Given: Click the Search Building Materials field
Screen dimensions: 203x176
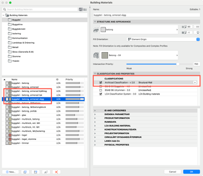Looking at the screenshot, I should pos(40,9).
